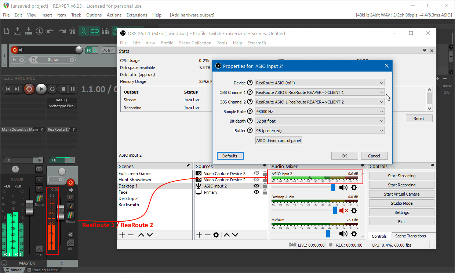Click REAPER's save project (download arrow) icon
Image resolution: width=455 pixels, height=273 pixels.
[x=28, y=31]
